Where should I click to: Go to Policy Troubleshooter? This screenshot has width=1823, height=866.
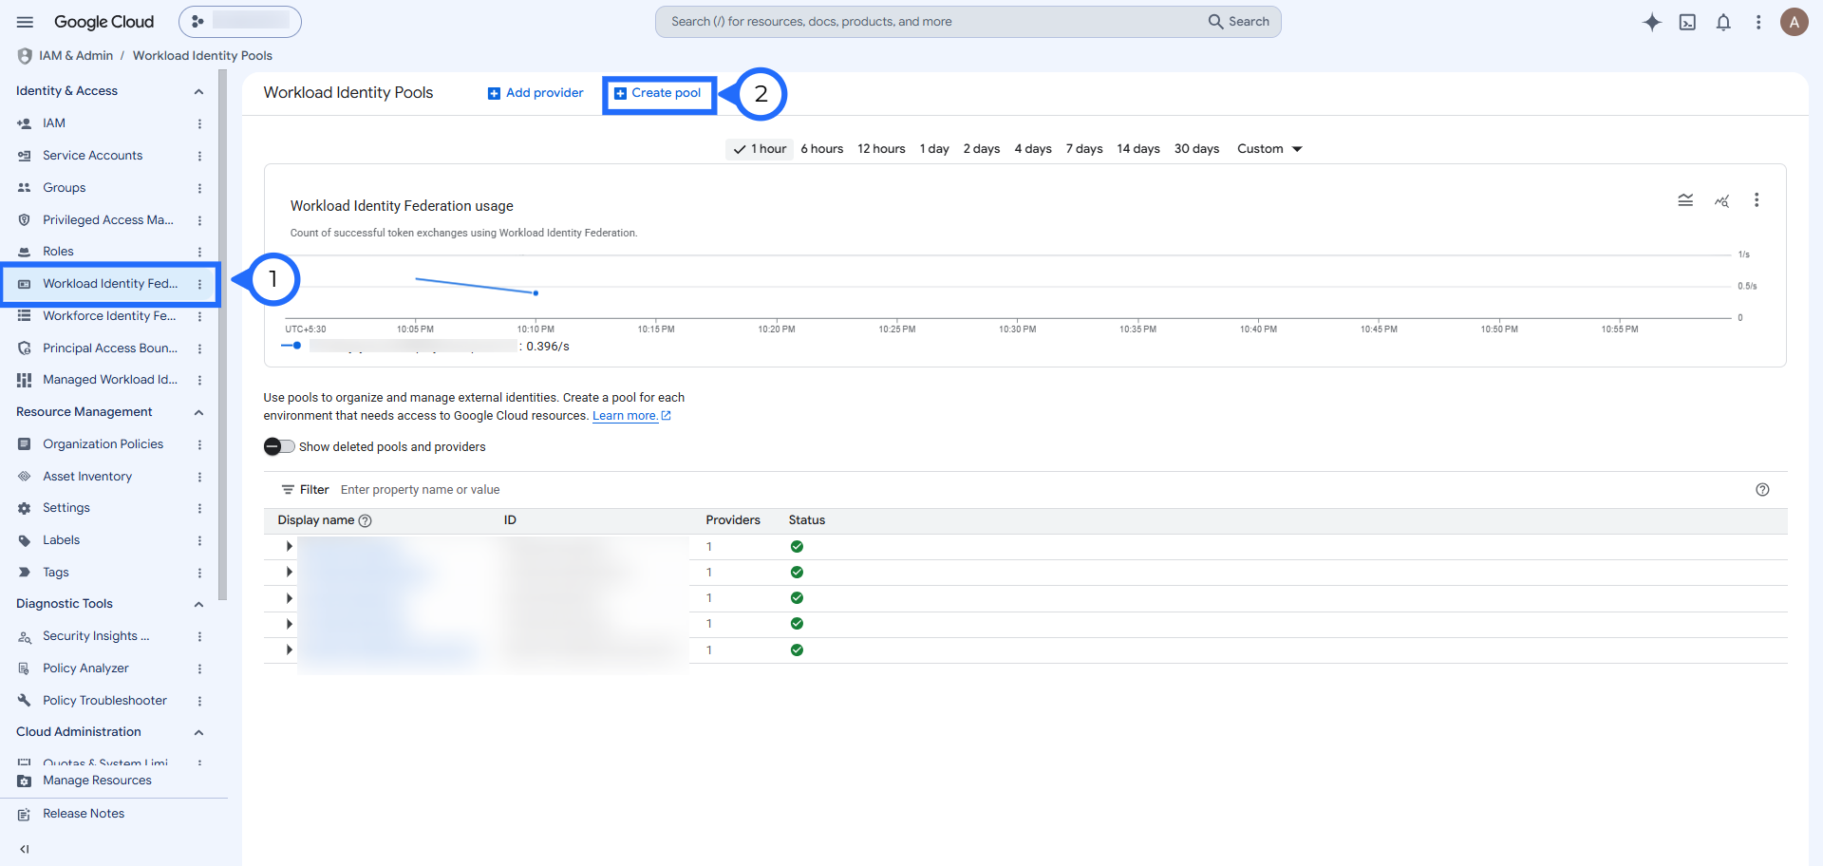coord(104,701)
